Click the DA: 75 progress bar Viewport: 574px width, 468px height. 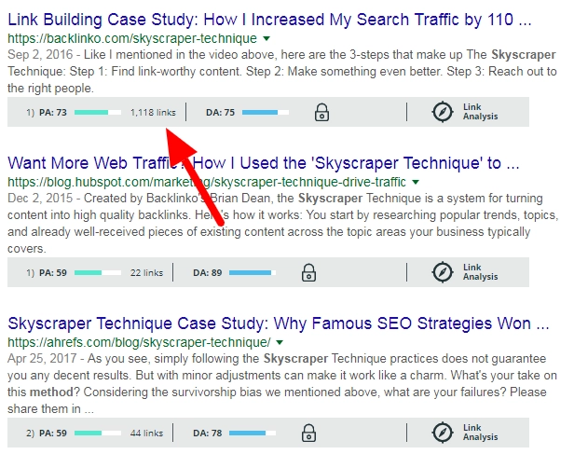pos(266,113)
